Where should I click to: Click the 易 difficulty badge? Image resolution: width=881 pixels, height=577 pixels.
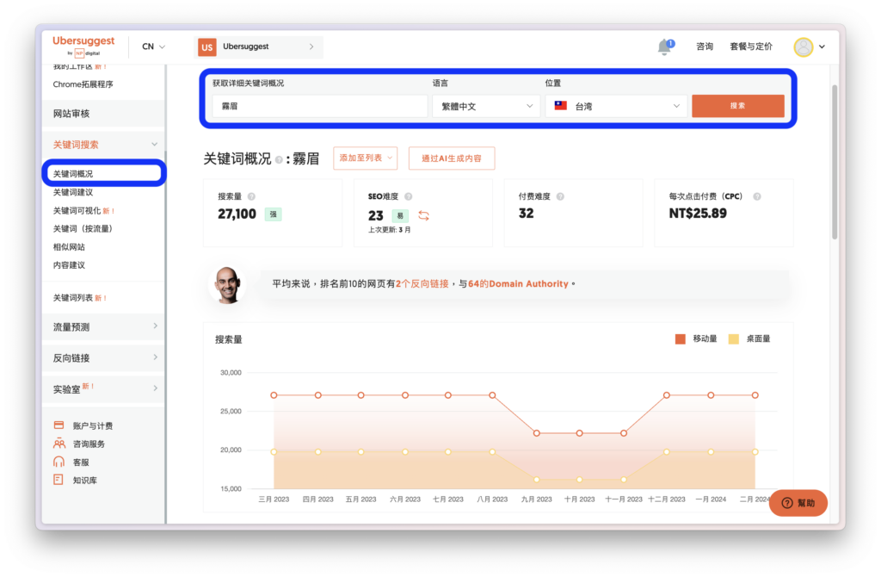[x=400, y=215]
